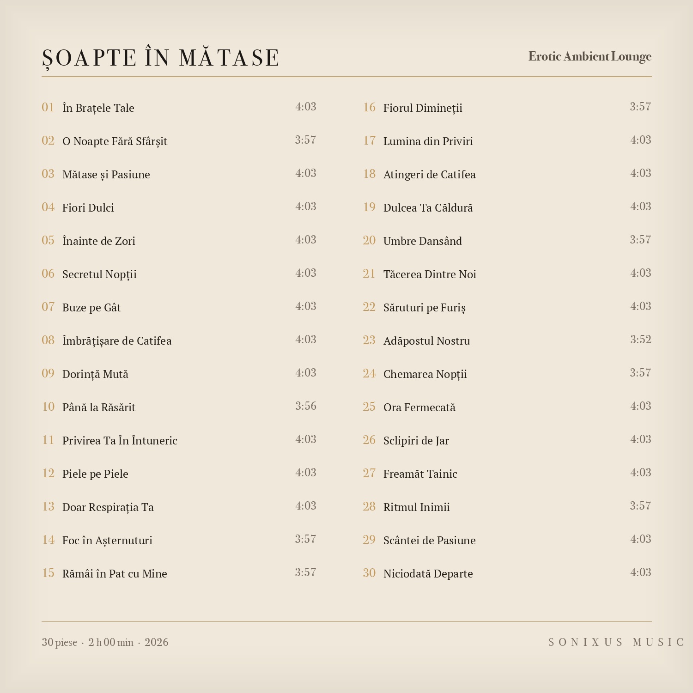Click track number 30 beside Niciodată Departe
The height and width of the screenshot is (693, 693).
point(369,573)
